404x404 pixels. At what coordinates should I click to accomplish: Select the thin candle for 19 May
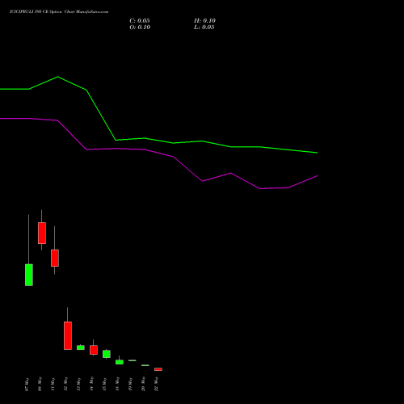coord(133,360)
